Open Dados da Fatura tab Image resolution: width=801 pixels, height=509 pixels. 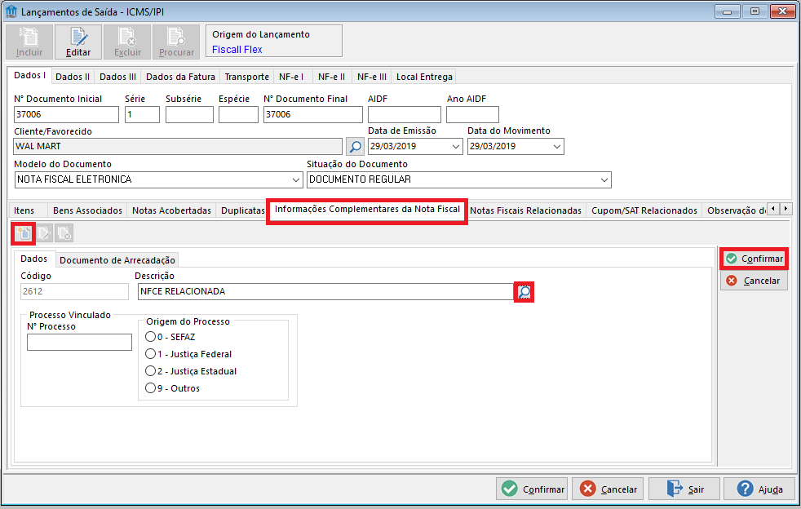(180, 77)
